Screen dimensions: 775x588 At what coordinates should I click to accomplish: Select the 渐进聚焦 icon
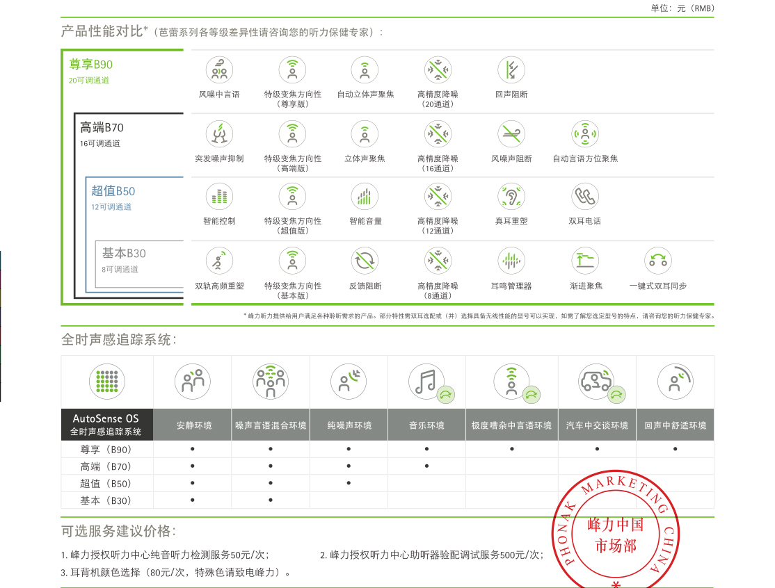[585, 261]
